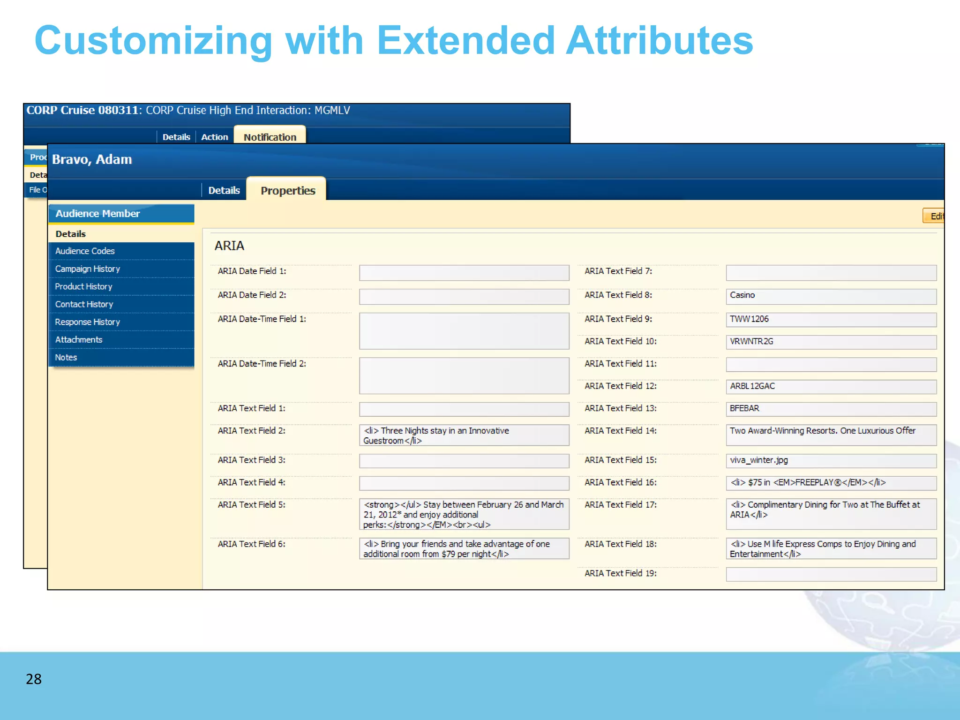Screen dimensions: 960x720
Task: Click ARIA Text Field 19 input
Action: tap(831, 575)
